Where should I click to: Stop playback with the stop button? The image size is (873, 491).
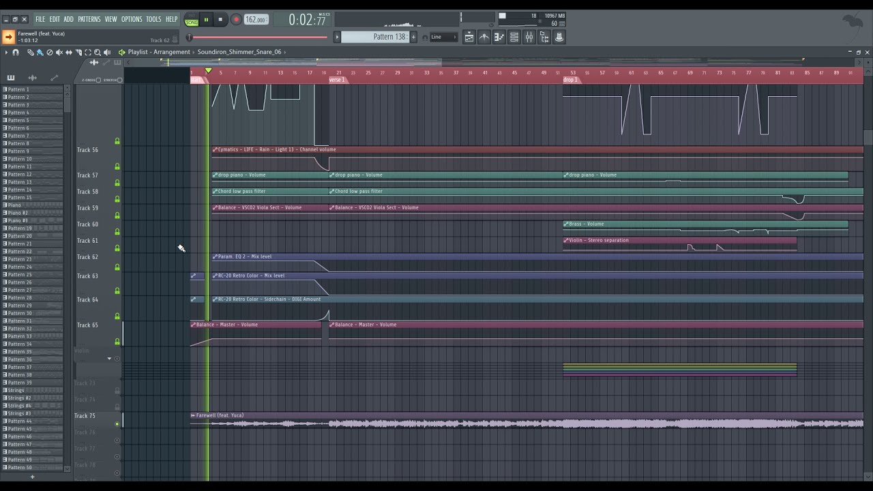pyautogui.click(x=220, y=20)
